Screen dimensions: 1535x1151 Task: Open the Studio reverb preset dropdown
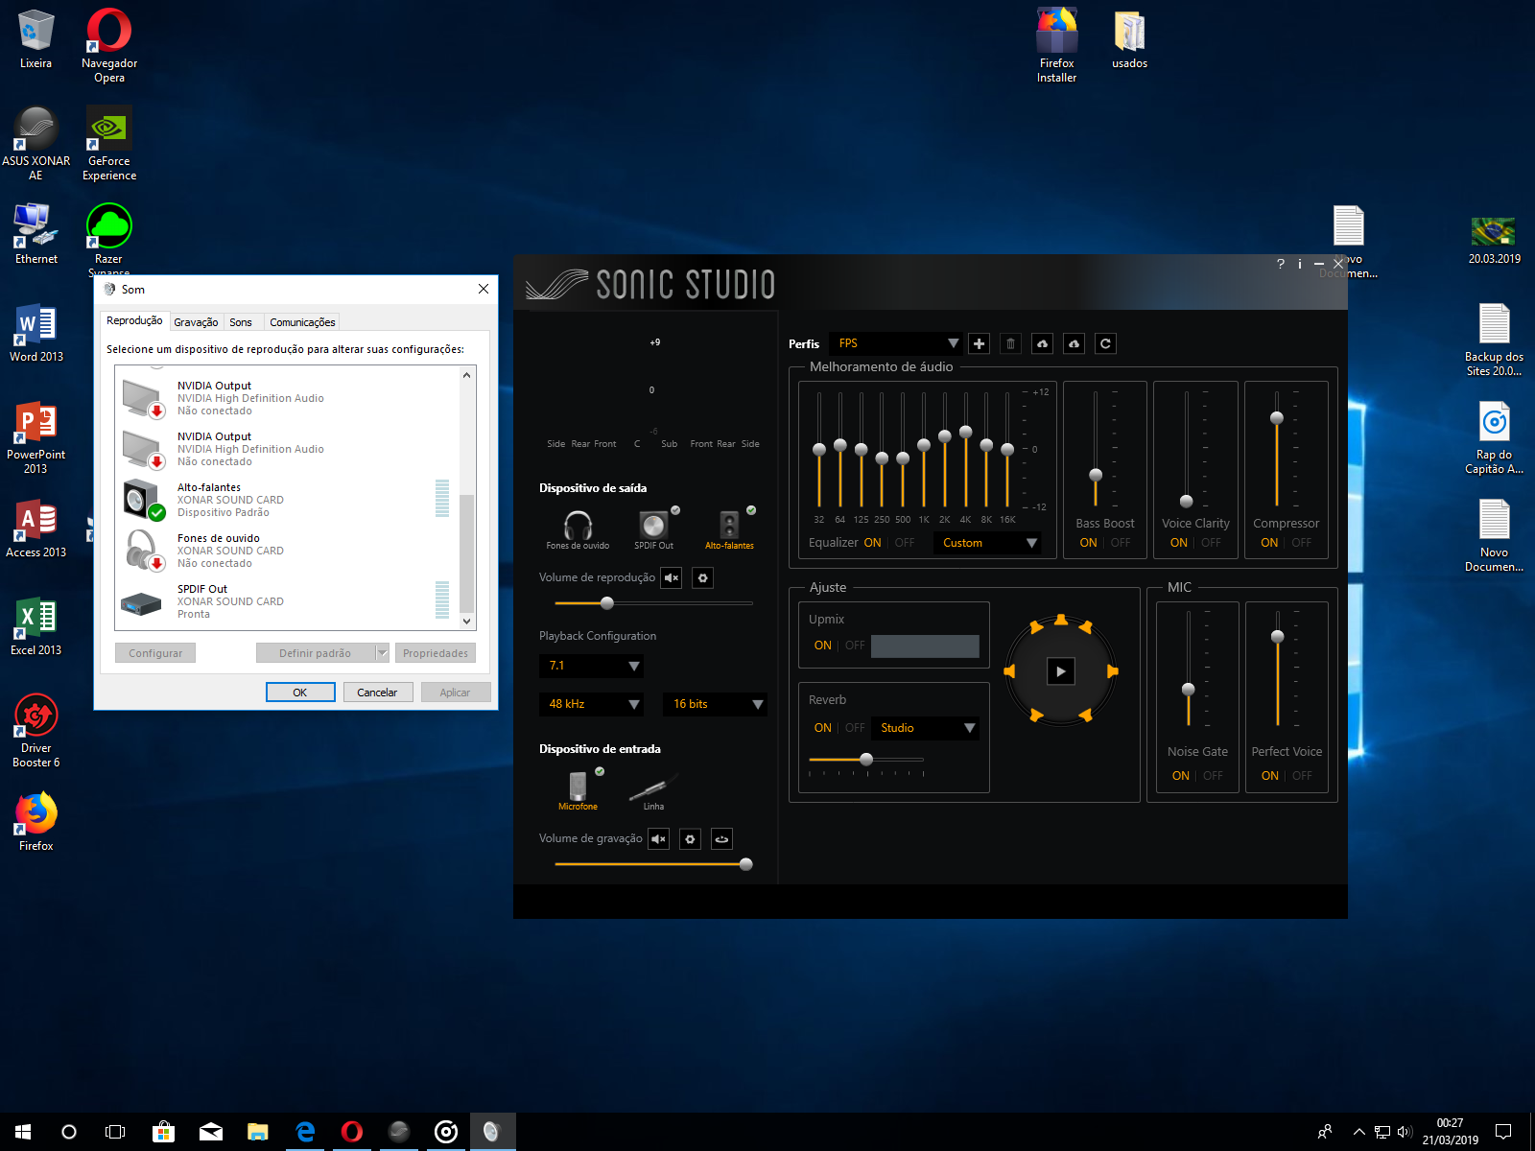click(x=927, y=728)
